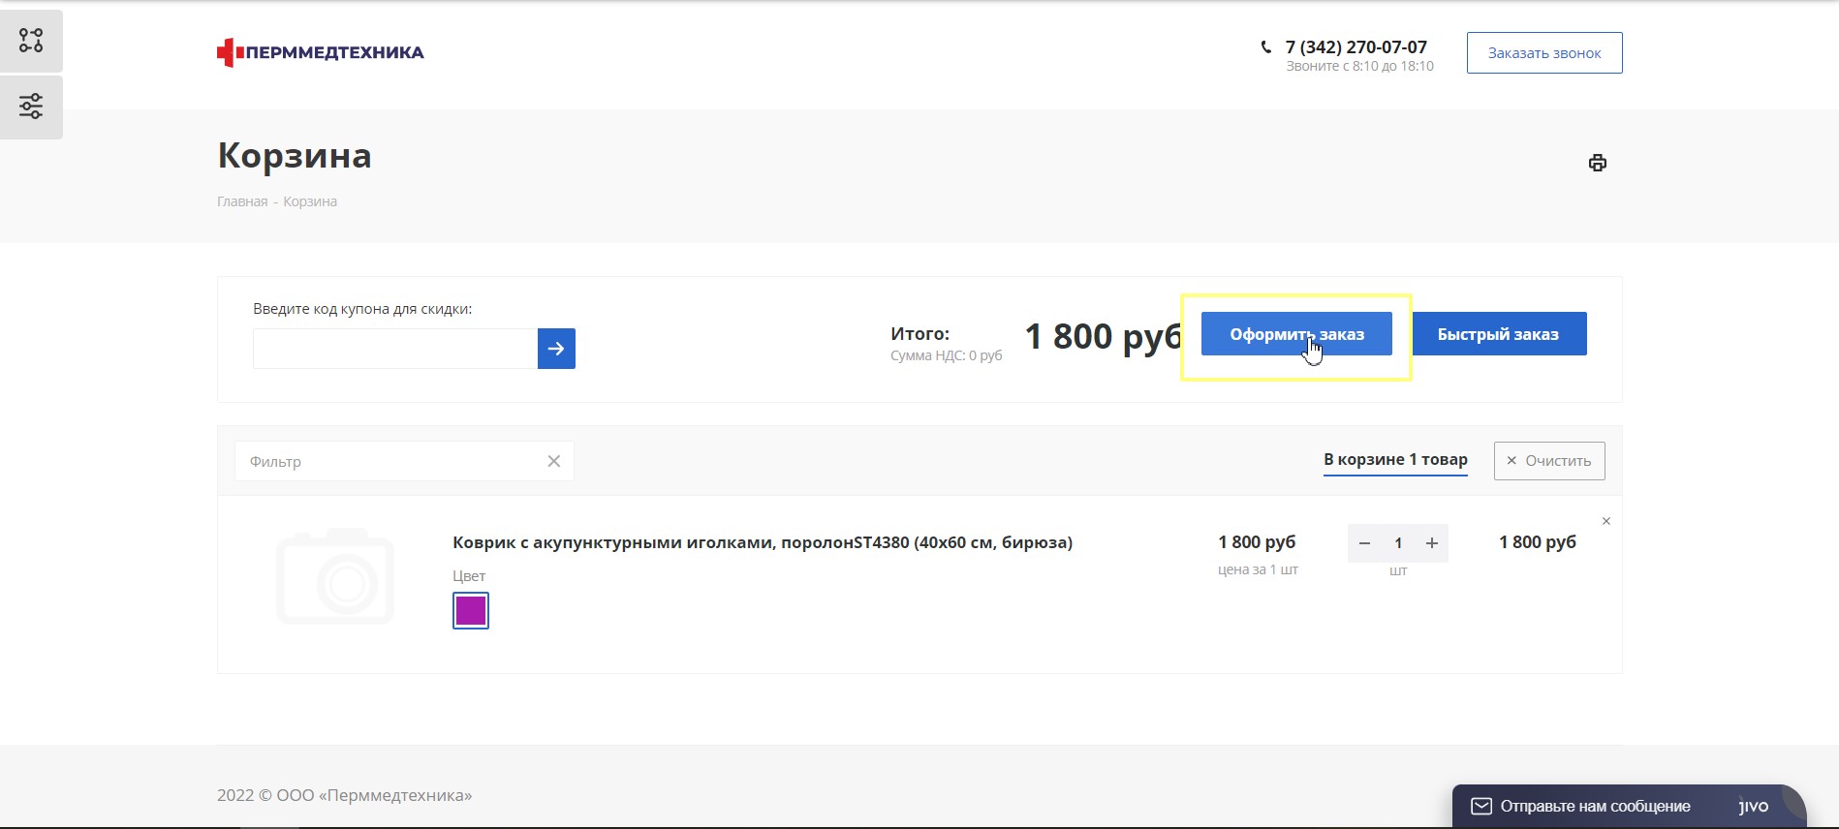Click the Звоните с 8:10 до 18:10 text
The image size is (1839, 829).
point(1359,66)
